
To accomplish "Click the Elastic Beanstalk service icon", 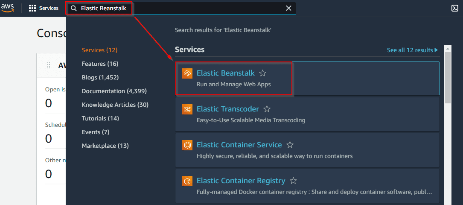I will (x=188, y=73).
